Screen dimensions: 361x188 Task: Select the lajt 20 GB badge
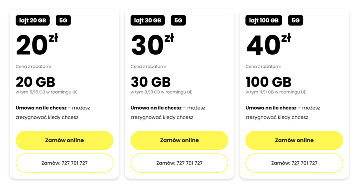(x=33, y=20)
